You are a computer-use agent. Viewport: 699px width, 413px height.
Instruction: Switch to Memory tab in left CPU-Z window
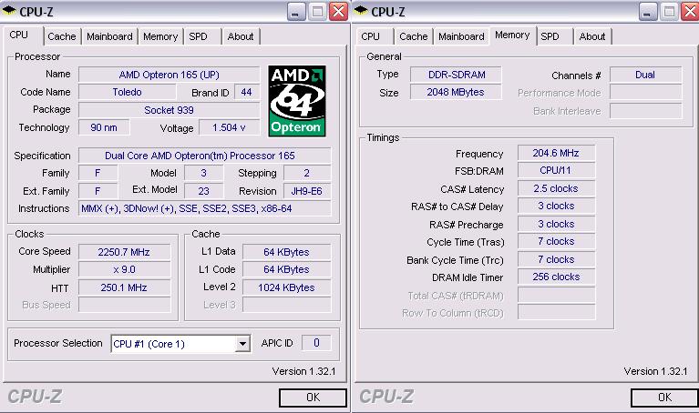coord(160,36)
